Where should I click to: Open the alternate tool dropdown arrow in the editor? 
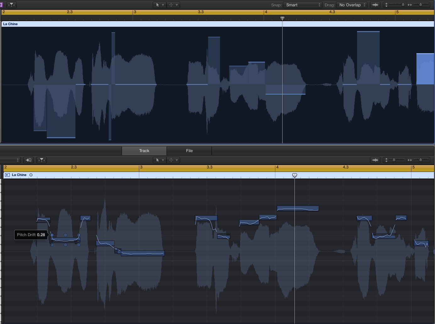pos(177,160)
